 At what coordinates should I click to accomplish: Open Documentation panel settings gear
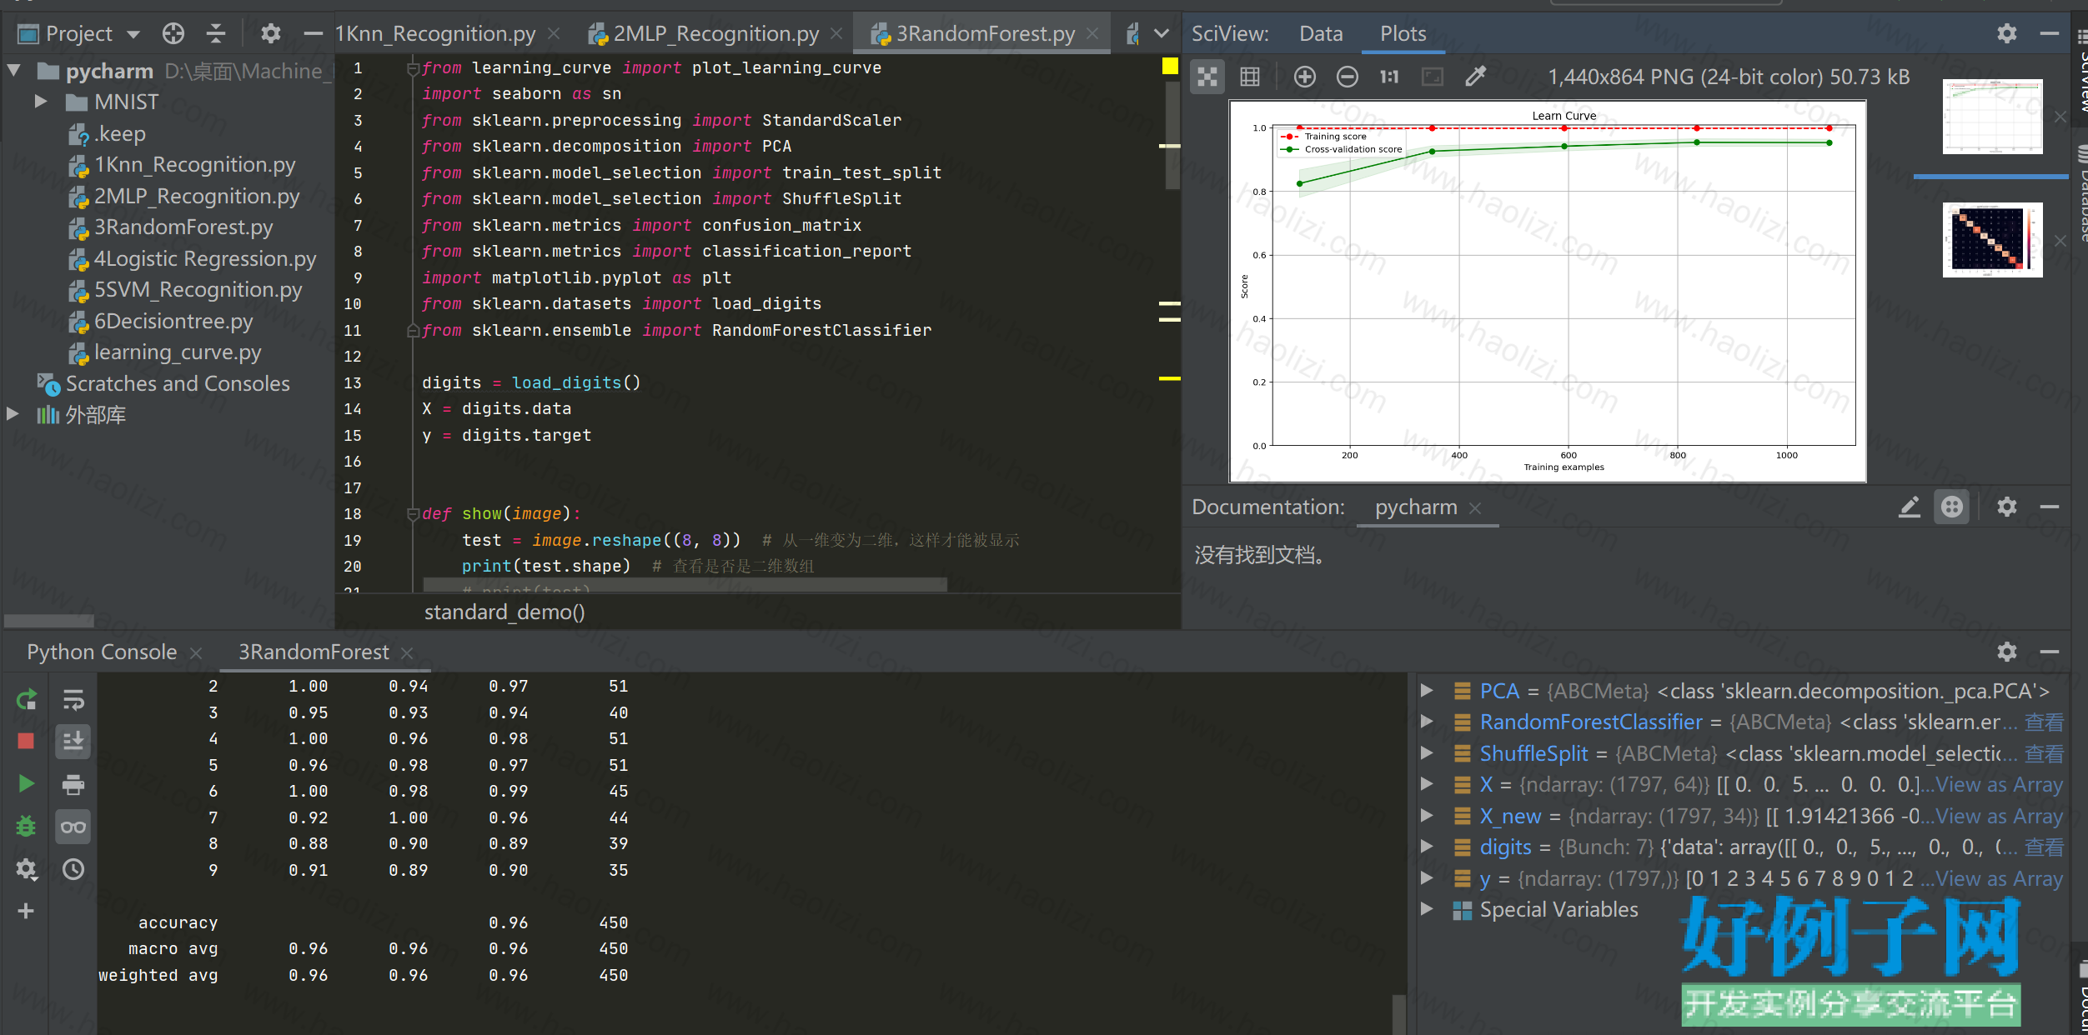[x=2007, y=507]
